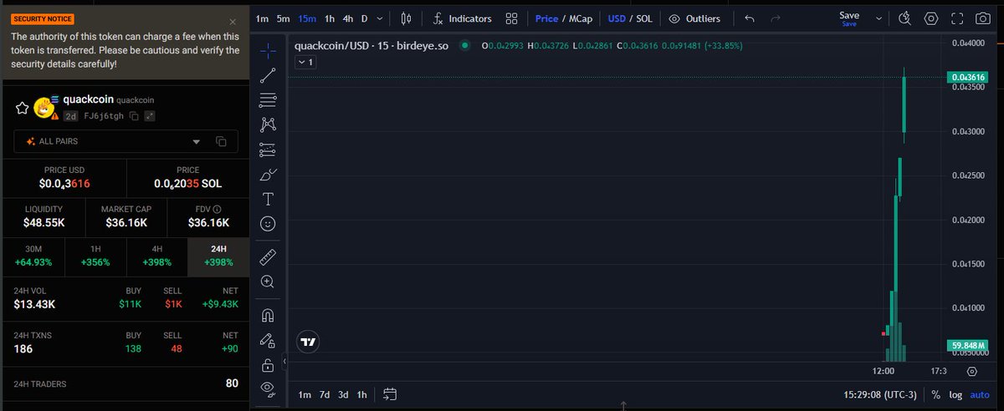Open the Indicators dialog
Screen dimensions: 1004x411
pyautogui.click(x=463, y=18)
